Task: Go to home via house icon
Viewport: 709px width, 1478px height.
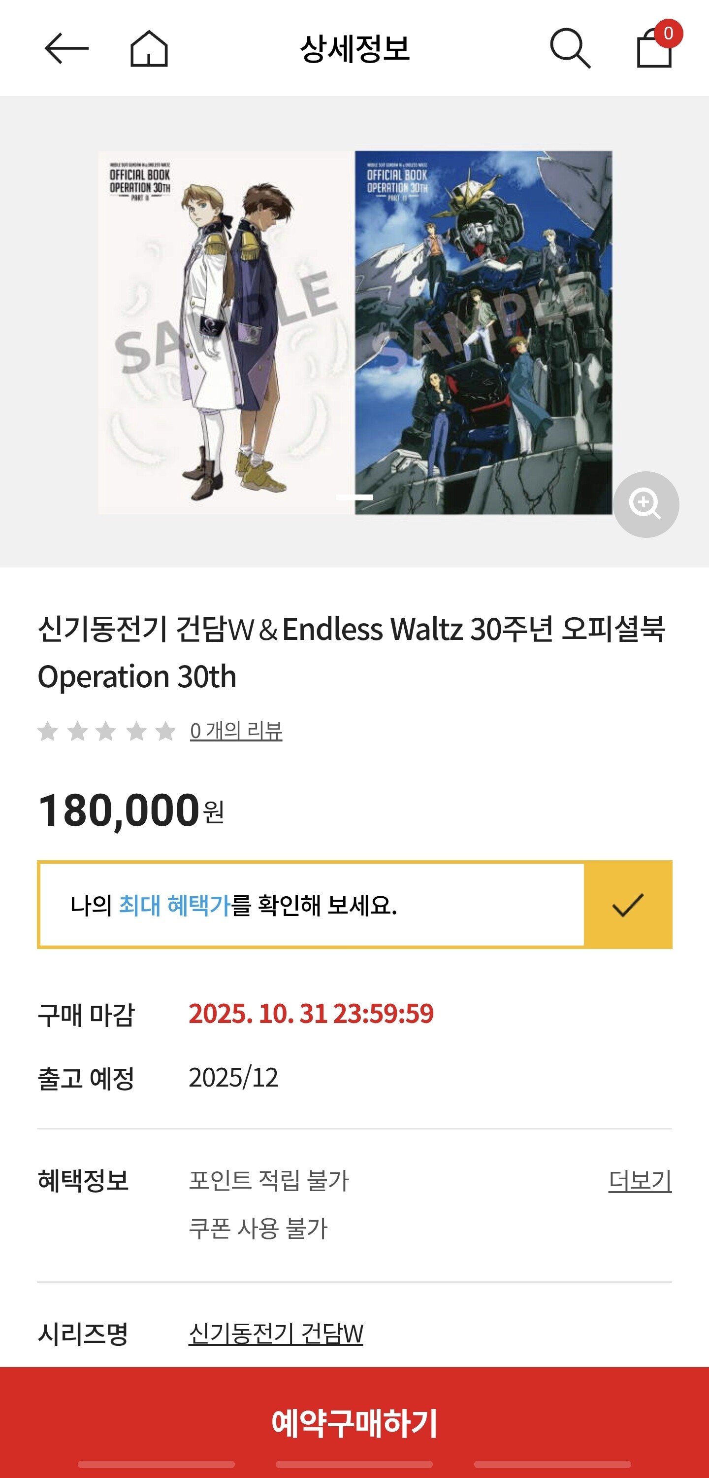Action: [149, 48]
